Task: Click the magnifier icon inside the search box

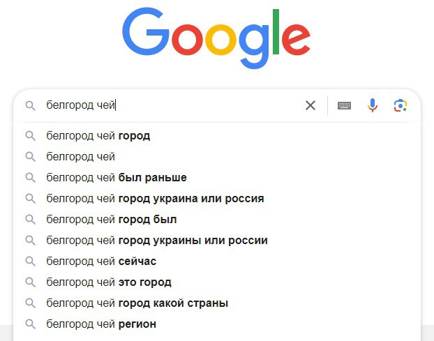Action: coord(30,106)
